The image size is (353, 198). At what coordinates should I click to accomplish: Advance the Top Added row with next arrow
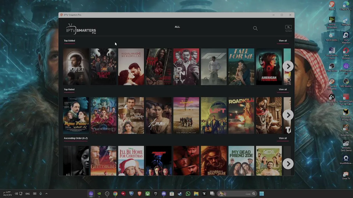point(288,66)
